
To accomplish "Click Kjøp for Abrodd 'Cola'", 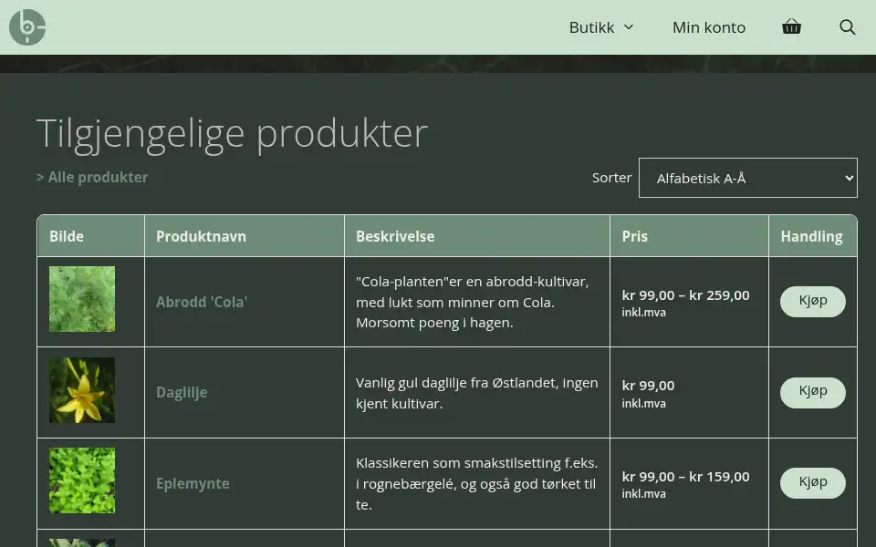I will (812, 302).
